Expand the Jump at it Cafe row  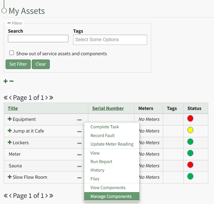[10, 131]
